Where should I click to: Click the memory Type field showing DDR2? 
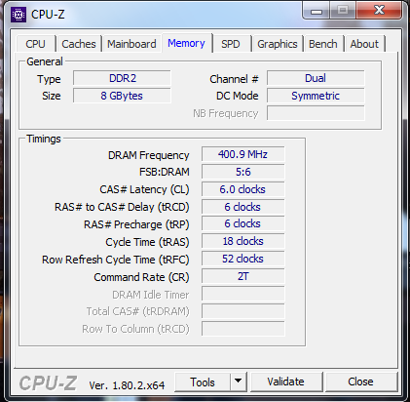(122, 78)
